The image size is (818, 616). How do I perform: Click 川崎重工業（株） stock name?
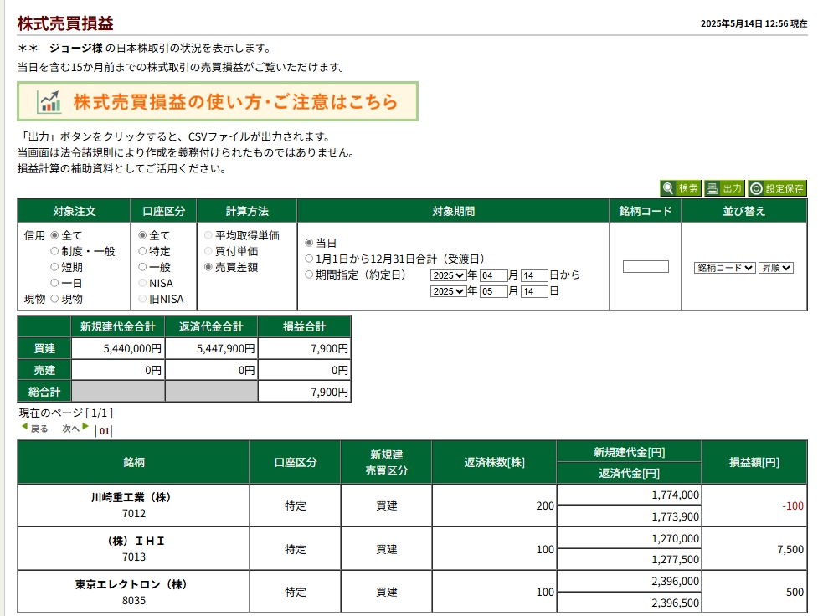pos(131,498)
